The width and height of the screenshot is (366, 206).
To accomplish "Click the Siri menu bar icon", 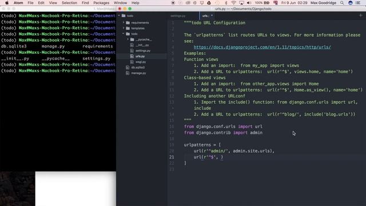I will pyautogui.click(x=351, y=3).
